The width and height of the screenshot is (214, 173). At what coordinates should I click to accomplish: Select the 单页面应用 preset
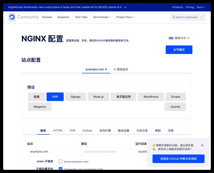point(123,97)
